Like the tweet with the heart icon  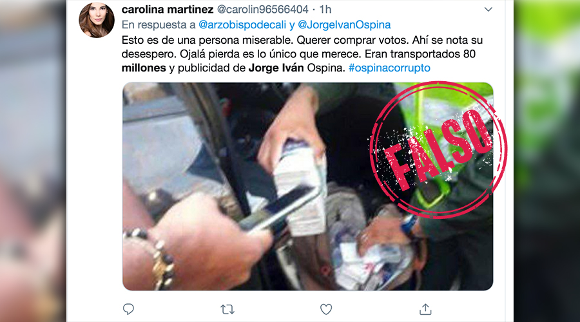326,309
